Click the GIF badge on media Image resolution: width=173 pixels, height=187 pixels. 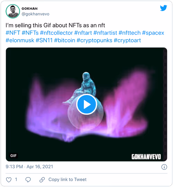coord(13,155)
